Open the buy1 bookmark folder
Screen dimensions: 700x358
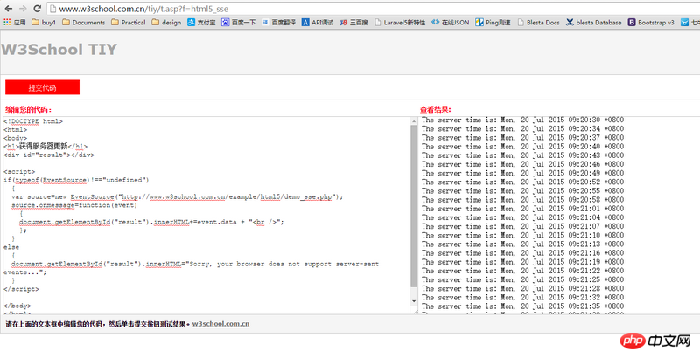coord(44,22)
